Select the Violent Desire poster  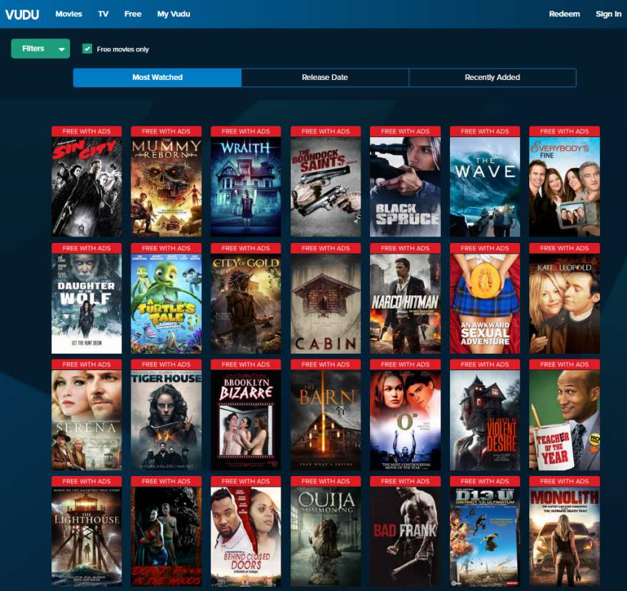pos(485,414)
